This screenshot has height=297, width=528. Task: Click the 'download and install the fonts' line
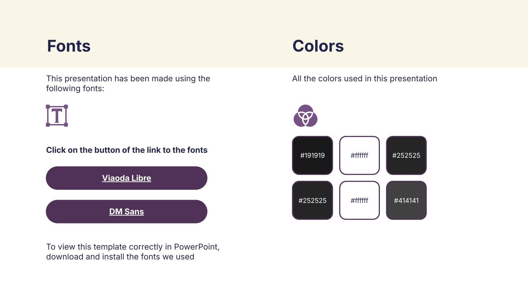(120, 257)
